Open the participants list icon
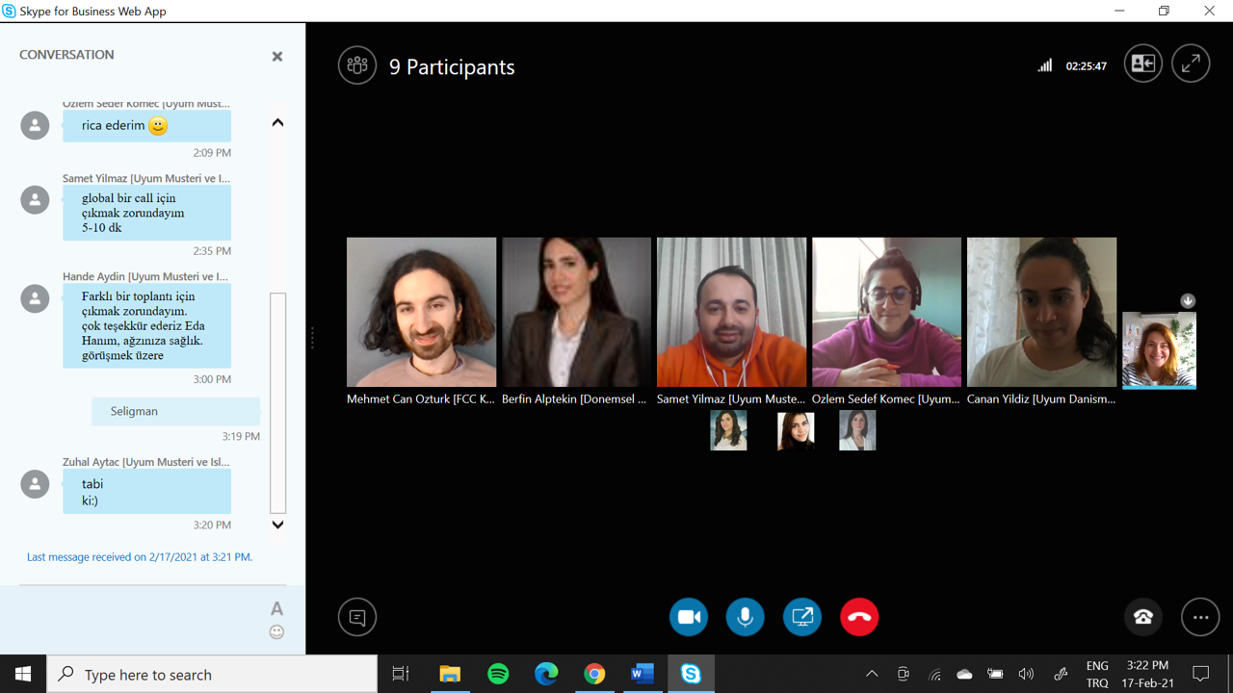 [x=356, y=65]
